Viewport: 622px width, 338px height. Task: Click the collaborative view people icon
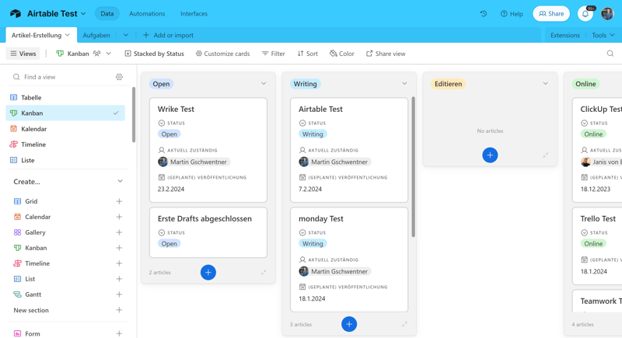(x=96, y=54)
